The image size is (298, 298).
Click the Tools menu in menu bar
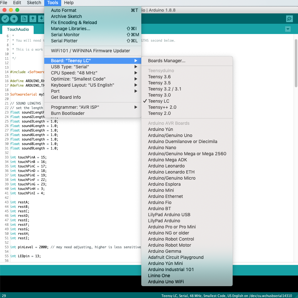tap(53, 3)
